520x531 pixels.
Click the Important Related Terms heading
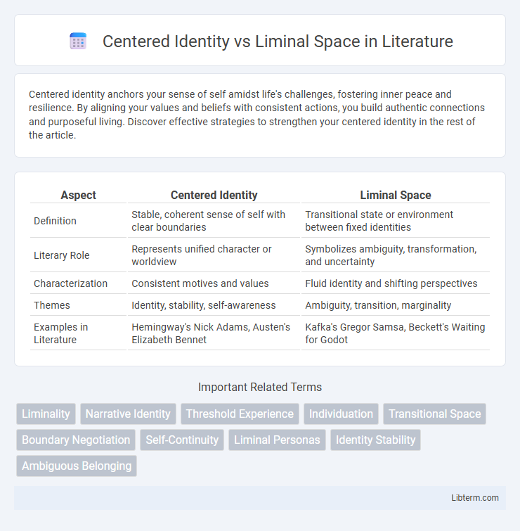click(260, 387)
